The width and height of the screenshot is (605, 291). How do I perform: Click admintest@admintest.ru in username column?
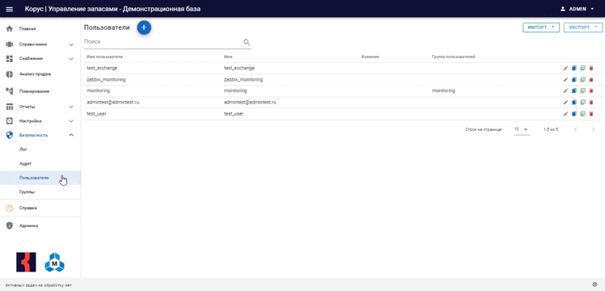pyautogui.click(x=112, y=103)
